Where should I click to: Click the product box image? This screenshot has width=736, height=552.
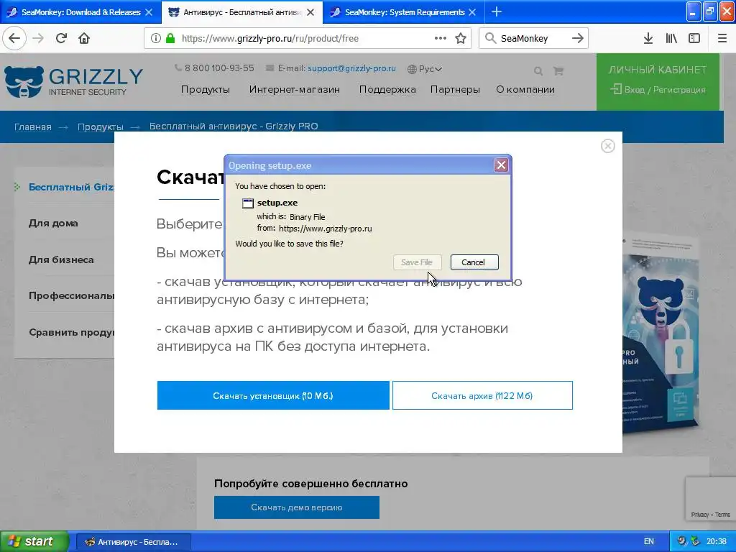662,334
